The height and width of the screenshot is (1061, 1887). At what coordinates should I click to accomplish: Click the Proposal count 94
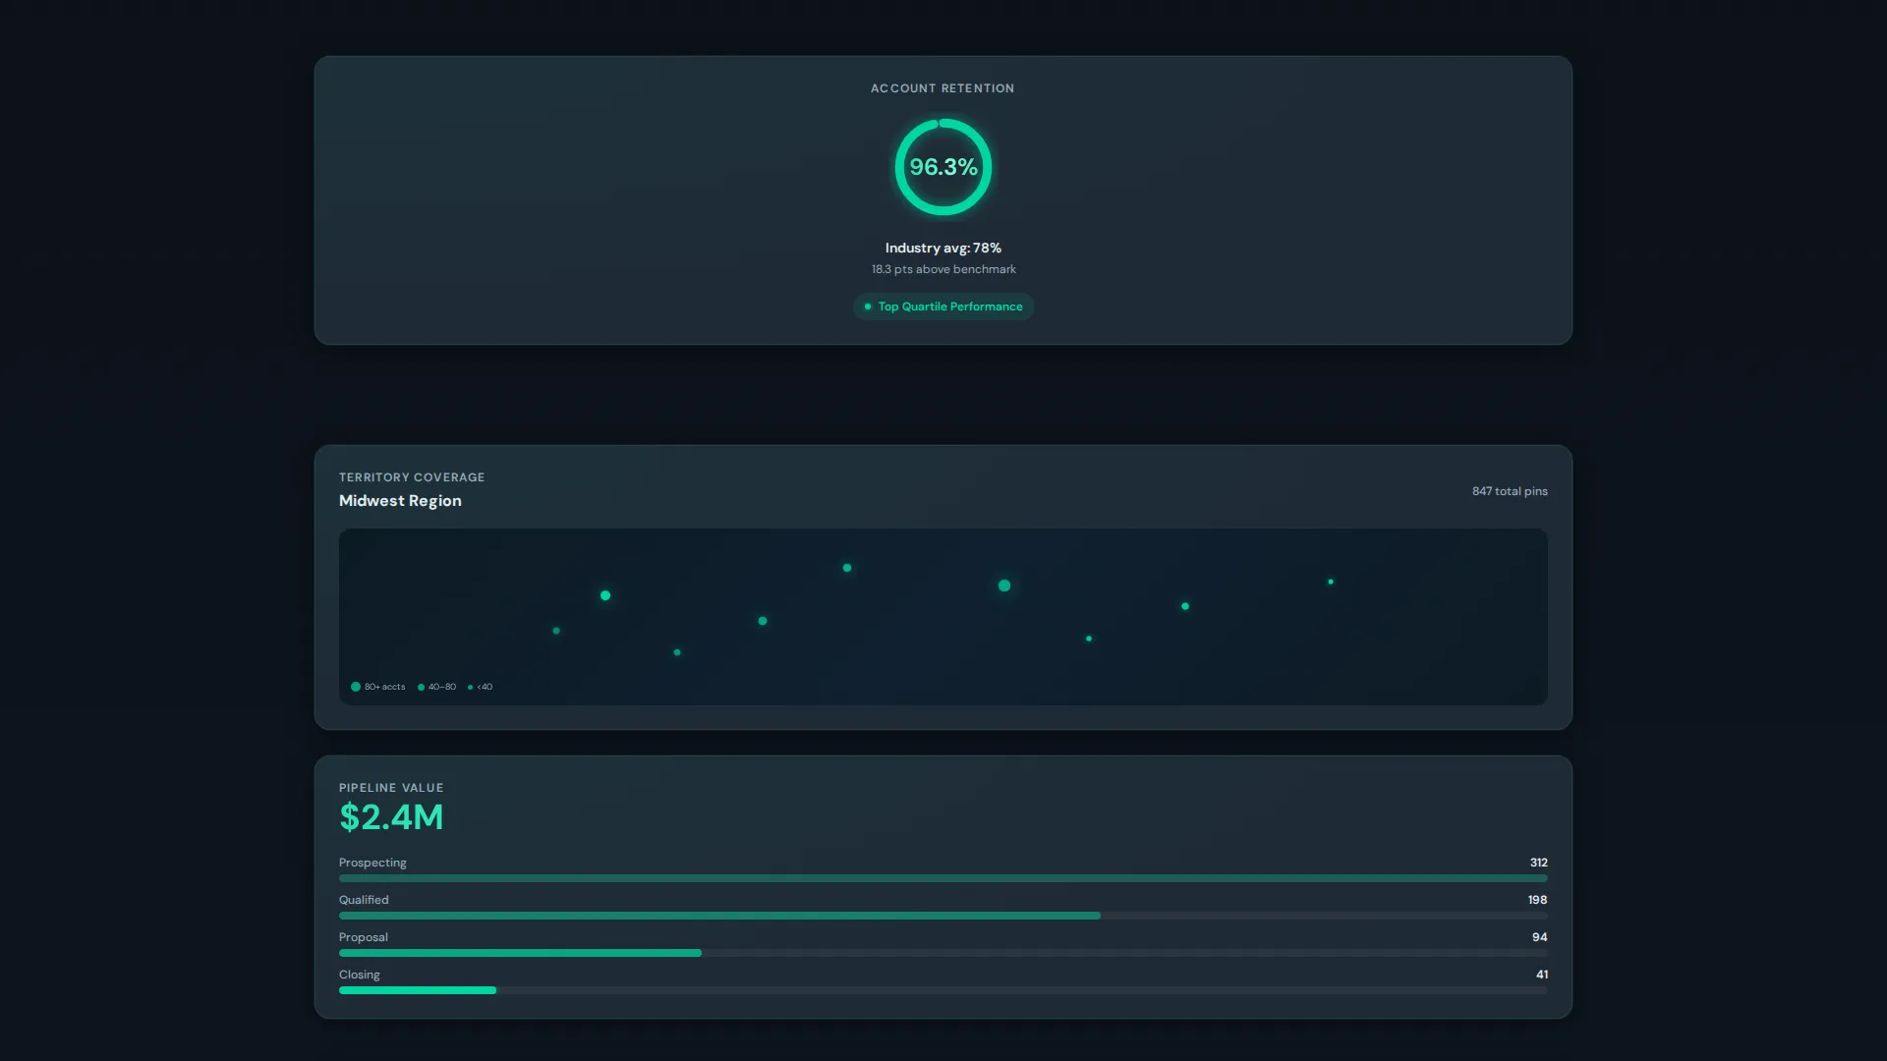coord(1540,937)
